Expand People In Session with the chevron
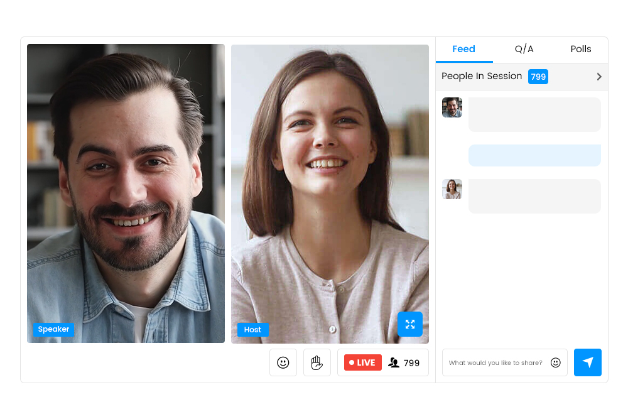The image size is (628, 419). [x=599, y=77]
